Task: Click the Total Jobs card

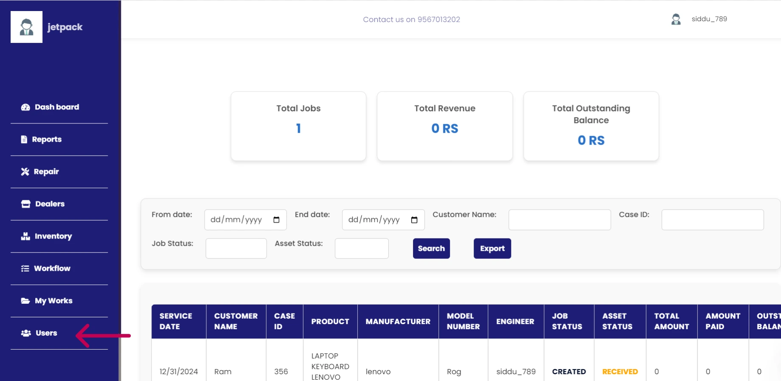Action: (x=298, y=126)
